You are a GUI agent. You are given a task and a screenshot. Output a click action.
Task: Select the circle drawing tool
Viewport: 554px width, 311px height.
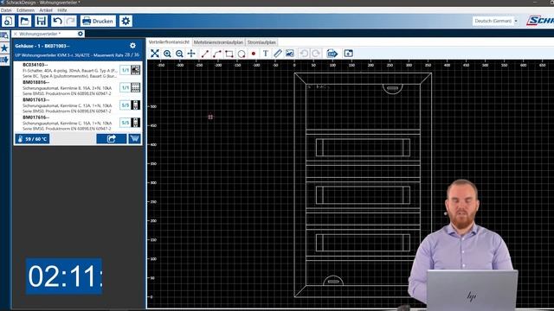pos(242,54)
